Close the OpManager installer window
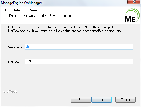141x107 pixels. (x=134, y=2)
